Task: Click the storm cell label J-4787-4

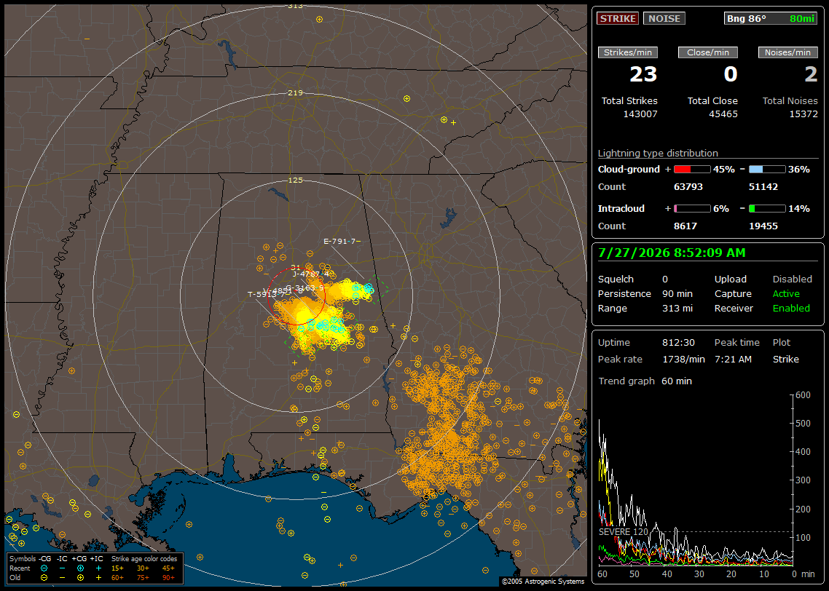Action: pos(311,274)
